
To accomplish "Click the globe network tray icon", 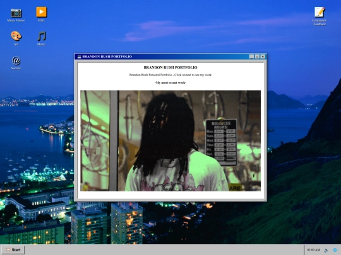I will [x=335, y=250].
